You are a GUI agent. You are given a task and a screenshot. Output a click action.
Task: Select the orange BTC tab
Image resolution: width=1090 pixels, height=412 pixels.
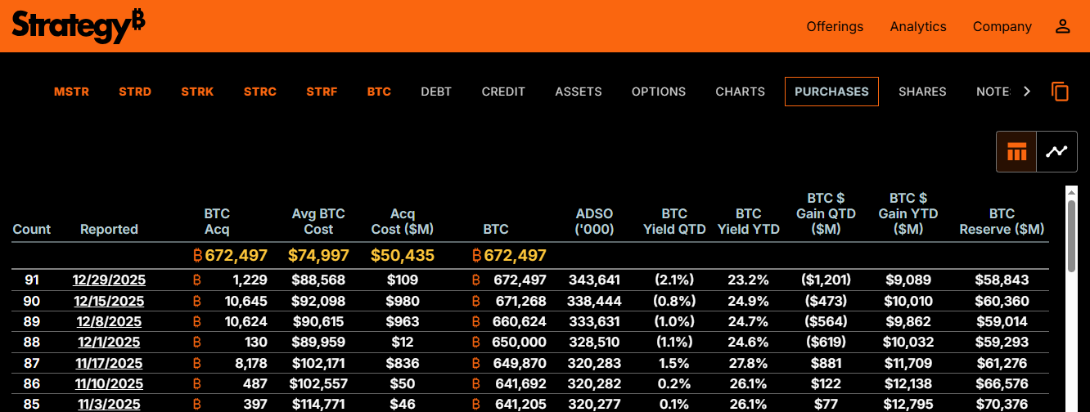tap(379, 92)
